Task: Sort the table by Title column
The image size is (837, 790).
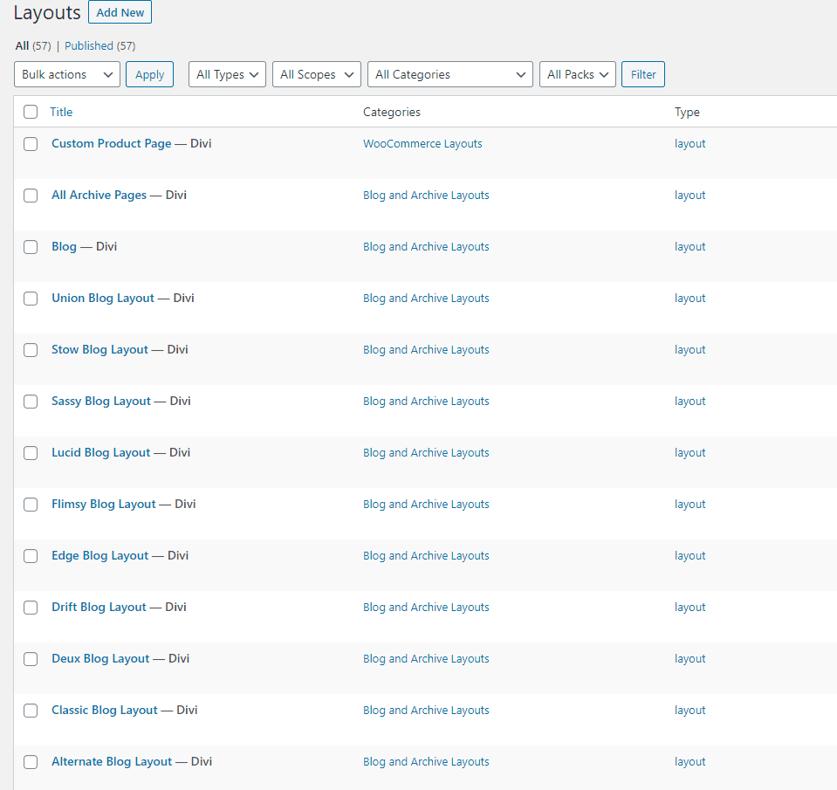Action: 61,112
